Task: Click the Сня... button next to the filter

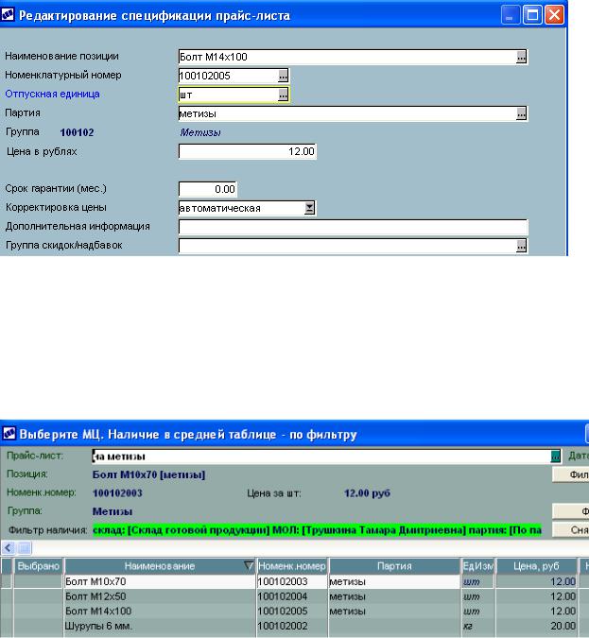Action: click(x=571, y=530)
